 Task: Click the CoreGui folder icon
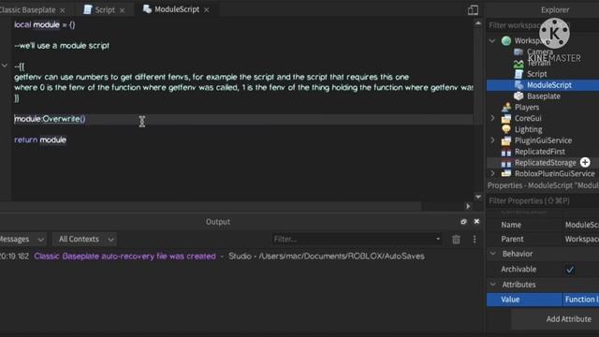click(506, 119)
